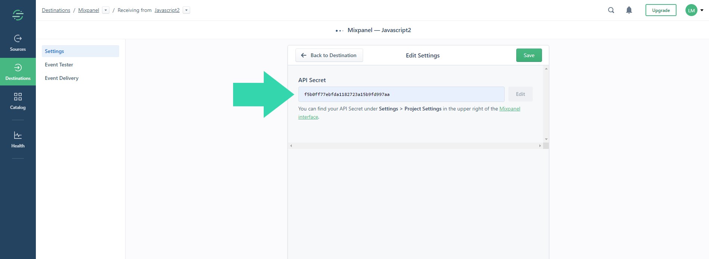Click the green Save button
This screenshot has width=709, height=259.
point(529,55)
